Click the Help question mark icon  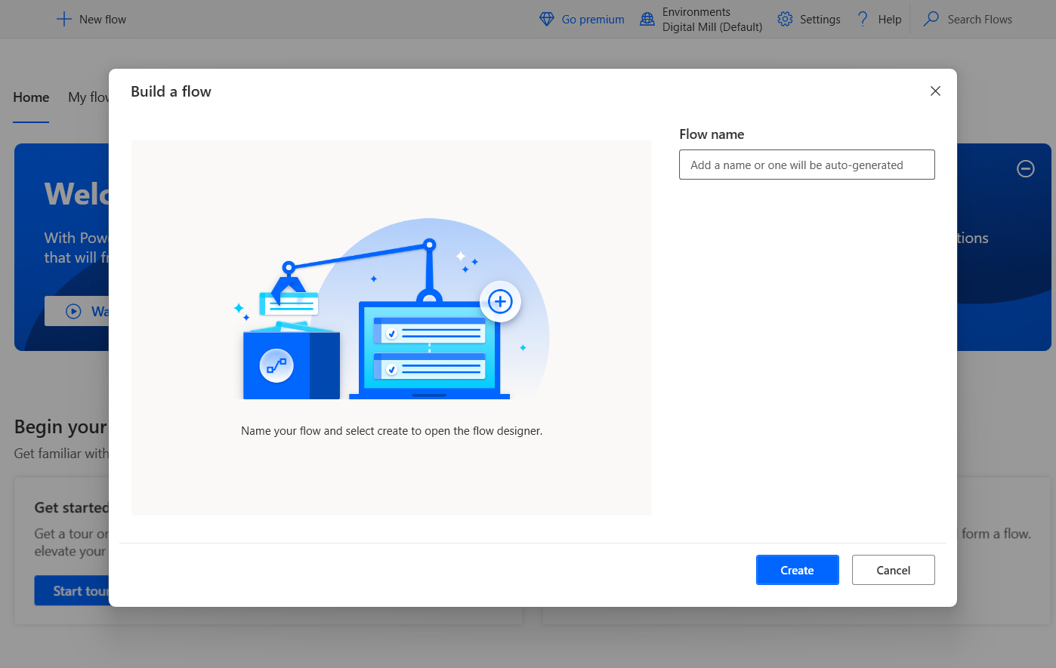point(863,19)
